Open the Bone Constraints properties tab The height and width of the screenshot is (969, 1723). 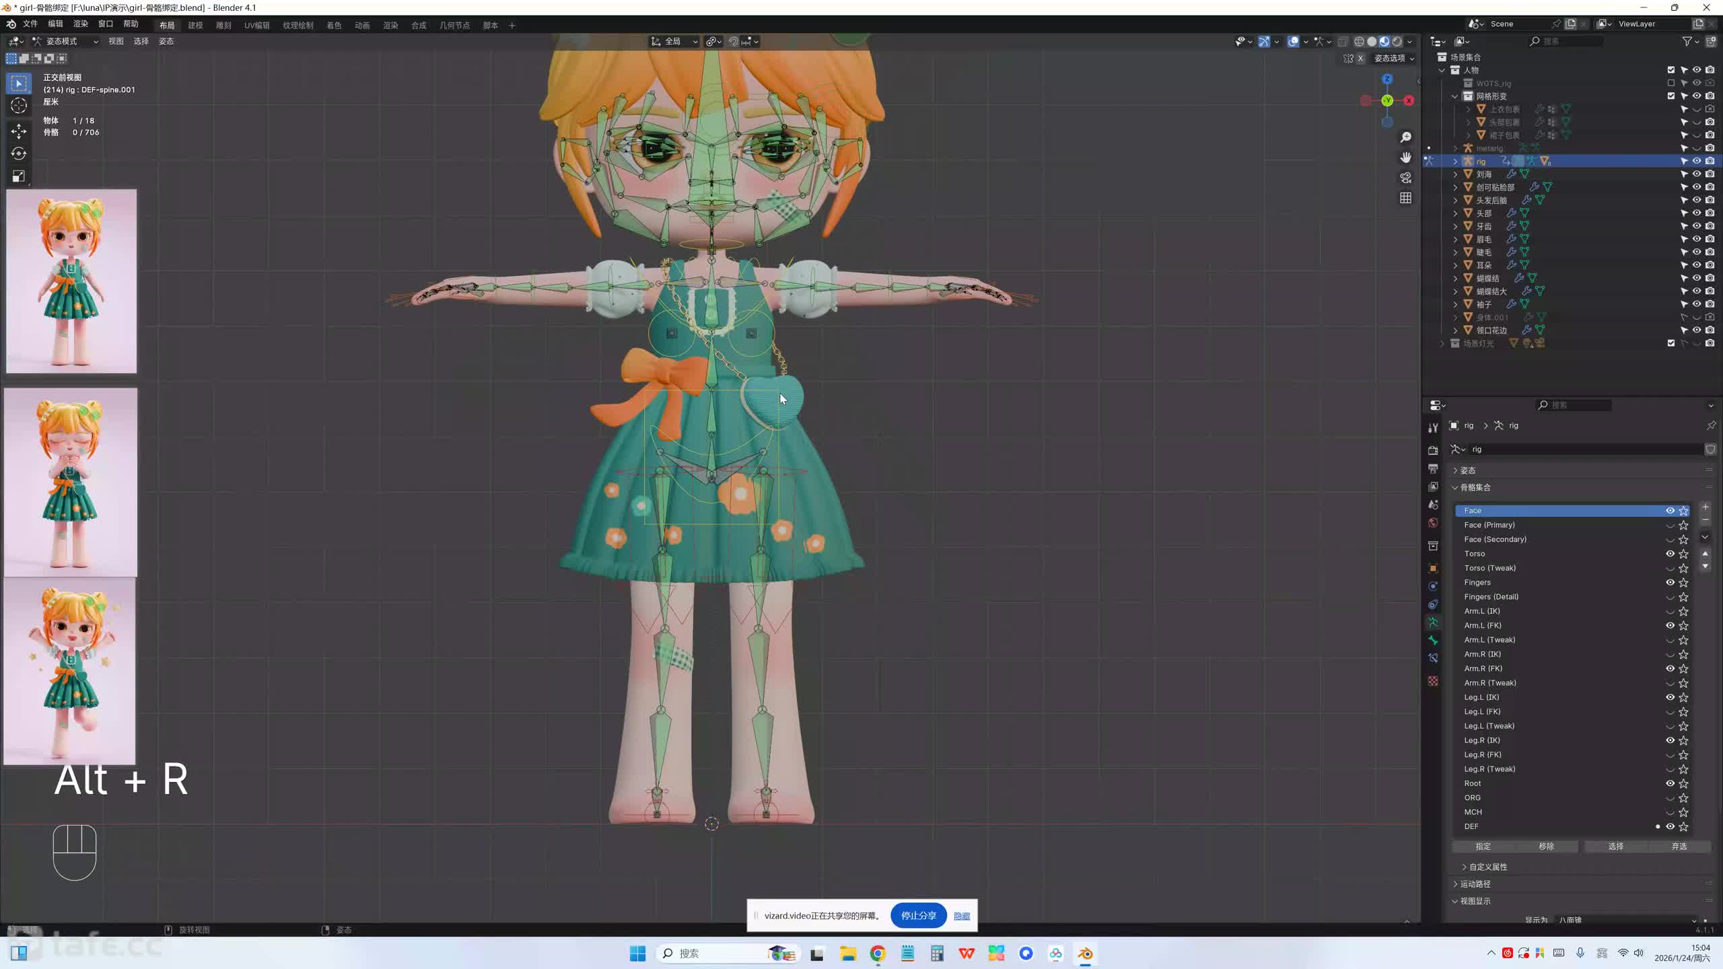(x=1433, y=658)
